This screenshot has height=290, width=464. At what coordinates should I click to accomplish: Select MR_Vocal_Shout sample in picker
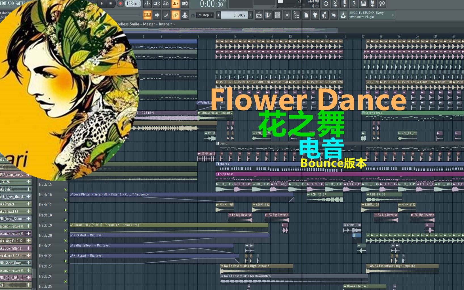tap(16, 219)
